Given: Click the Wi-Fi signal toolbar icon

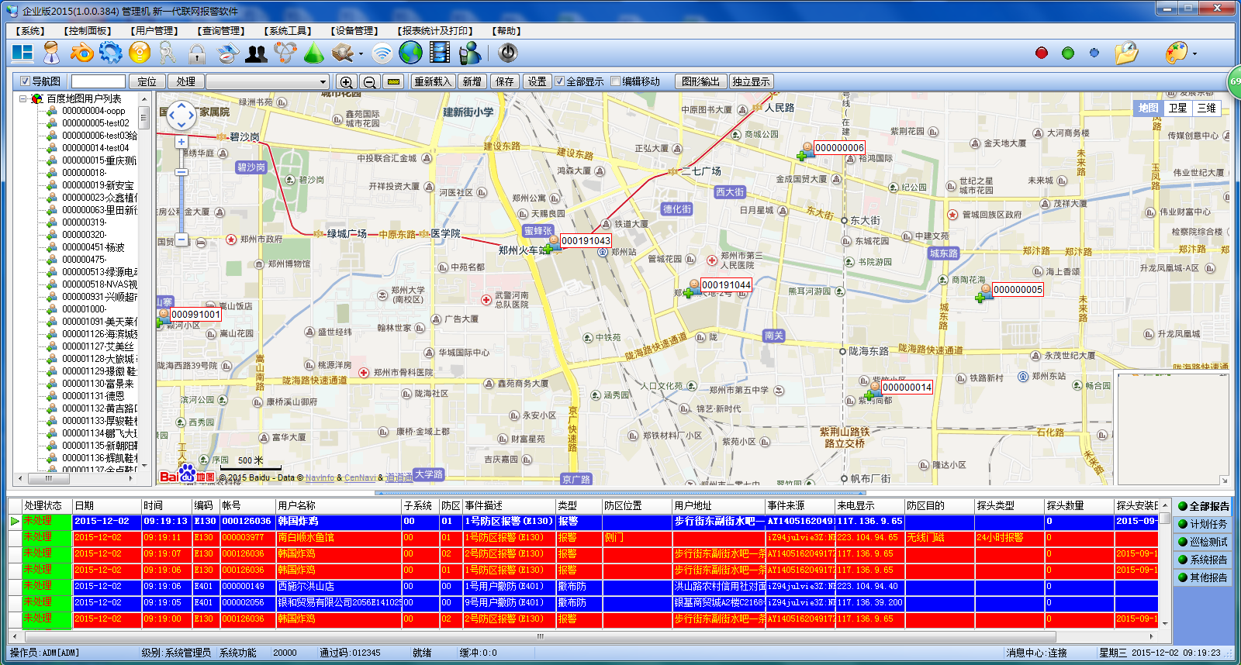Looking at the screenshot, I should [x=382, y=53].
